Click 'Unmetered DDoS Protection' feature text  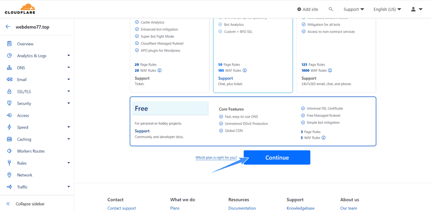pos(246,123)
